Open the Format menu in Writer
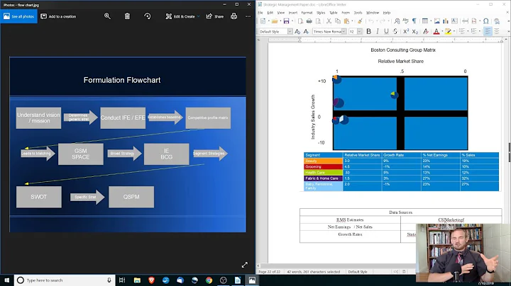The height and width of the screenshot is (286, 511). coord(307,13)
